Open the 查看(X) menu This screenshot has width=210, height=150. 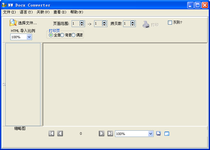[x=60, y=12]
